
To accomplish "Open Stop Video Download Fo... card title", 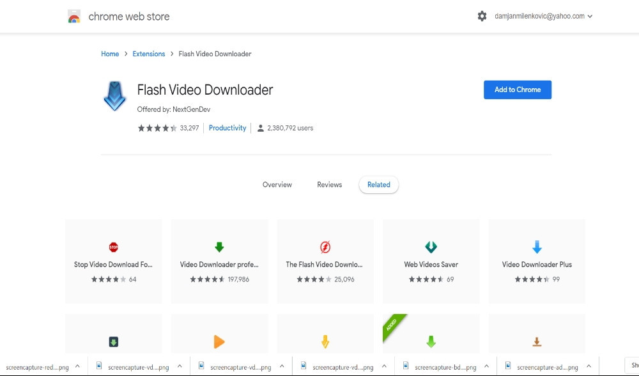I will 113,265.
